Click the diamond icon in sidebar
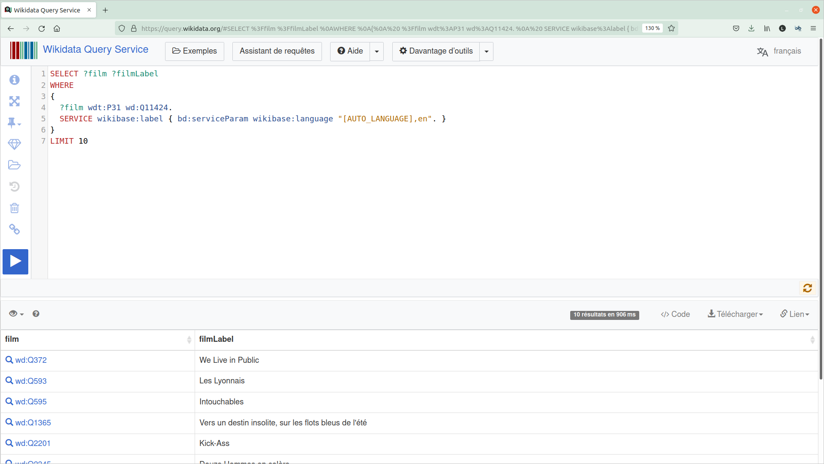This screenshot has height=464, width=824. (15, 144)
